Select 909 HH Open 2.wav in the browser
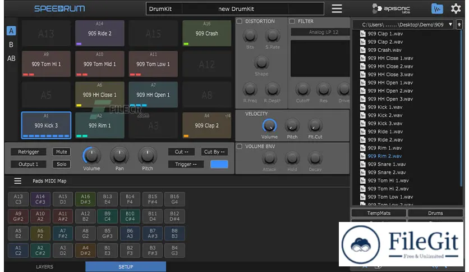Viewport: 469px width, 272px height. (x=390, y=91)
